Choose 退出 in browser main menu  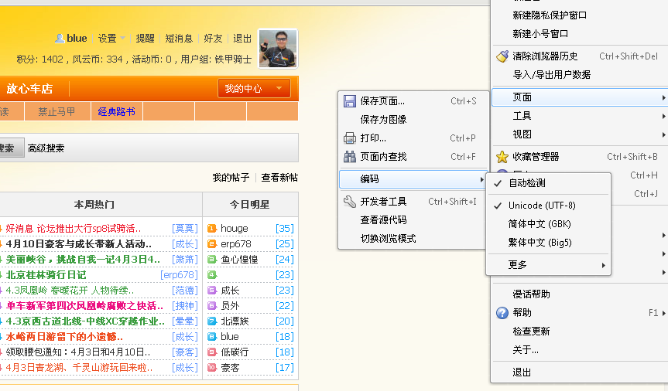click(x=580, y=372)
